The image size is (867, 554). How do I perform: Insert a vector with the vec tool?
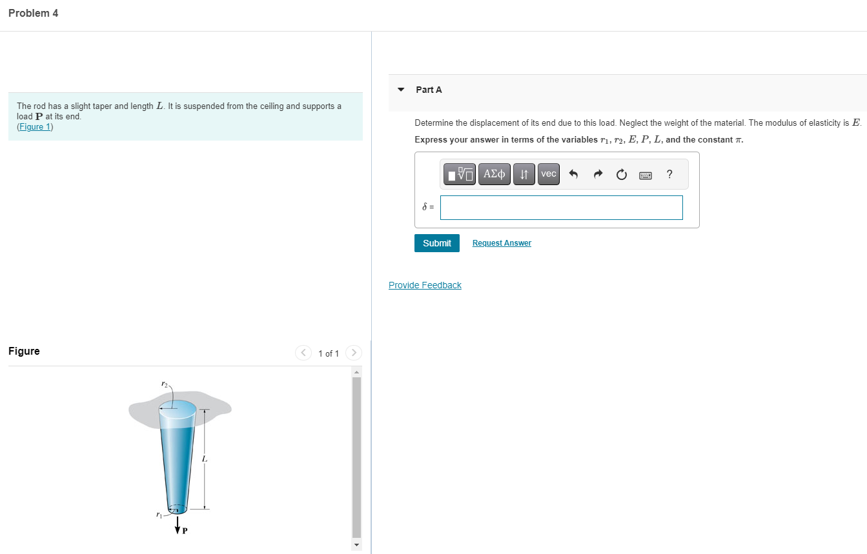548,173
